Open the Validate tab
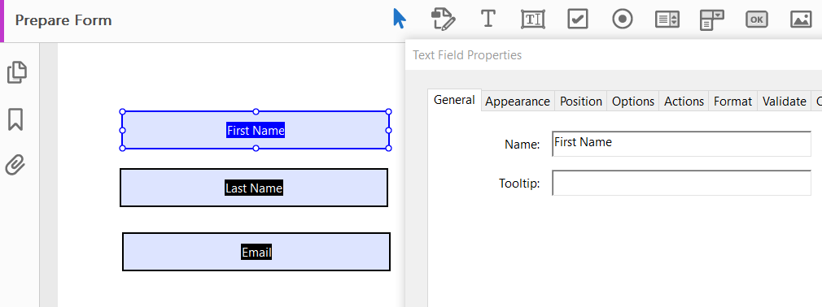The image size is (822, 307). coord(785,101)
